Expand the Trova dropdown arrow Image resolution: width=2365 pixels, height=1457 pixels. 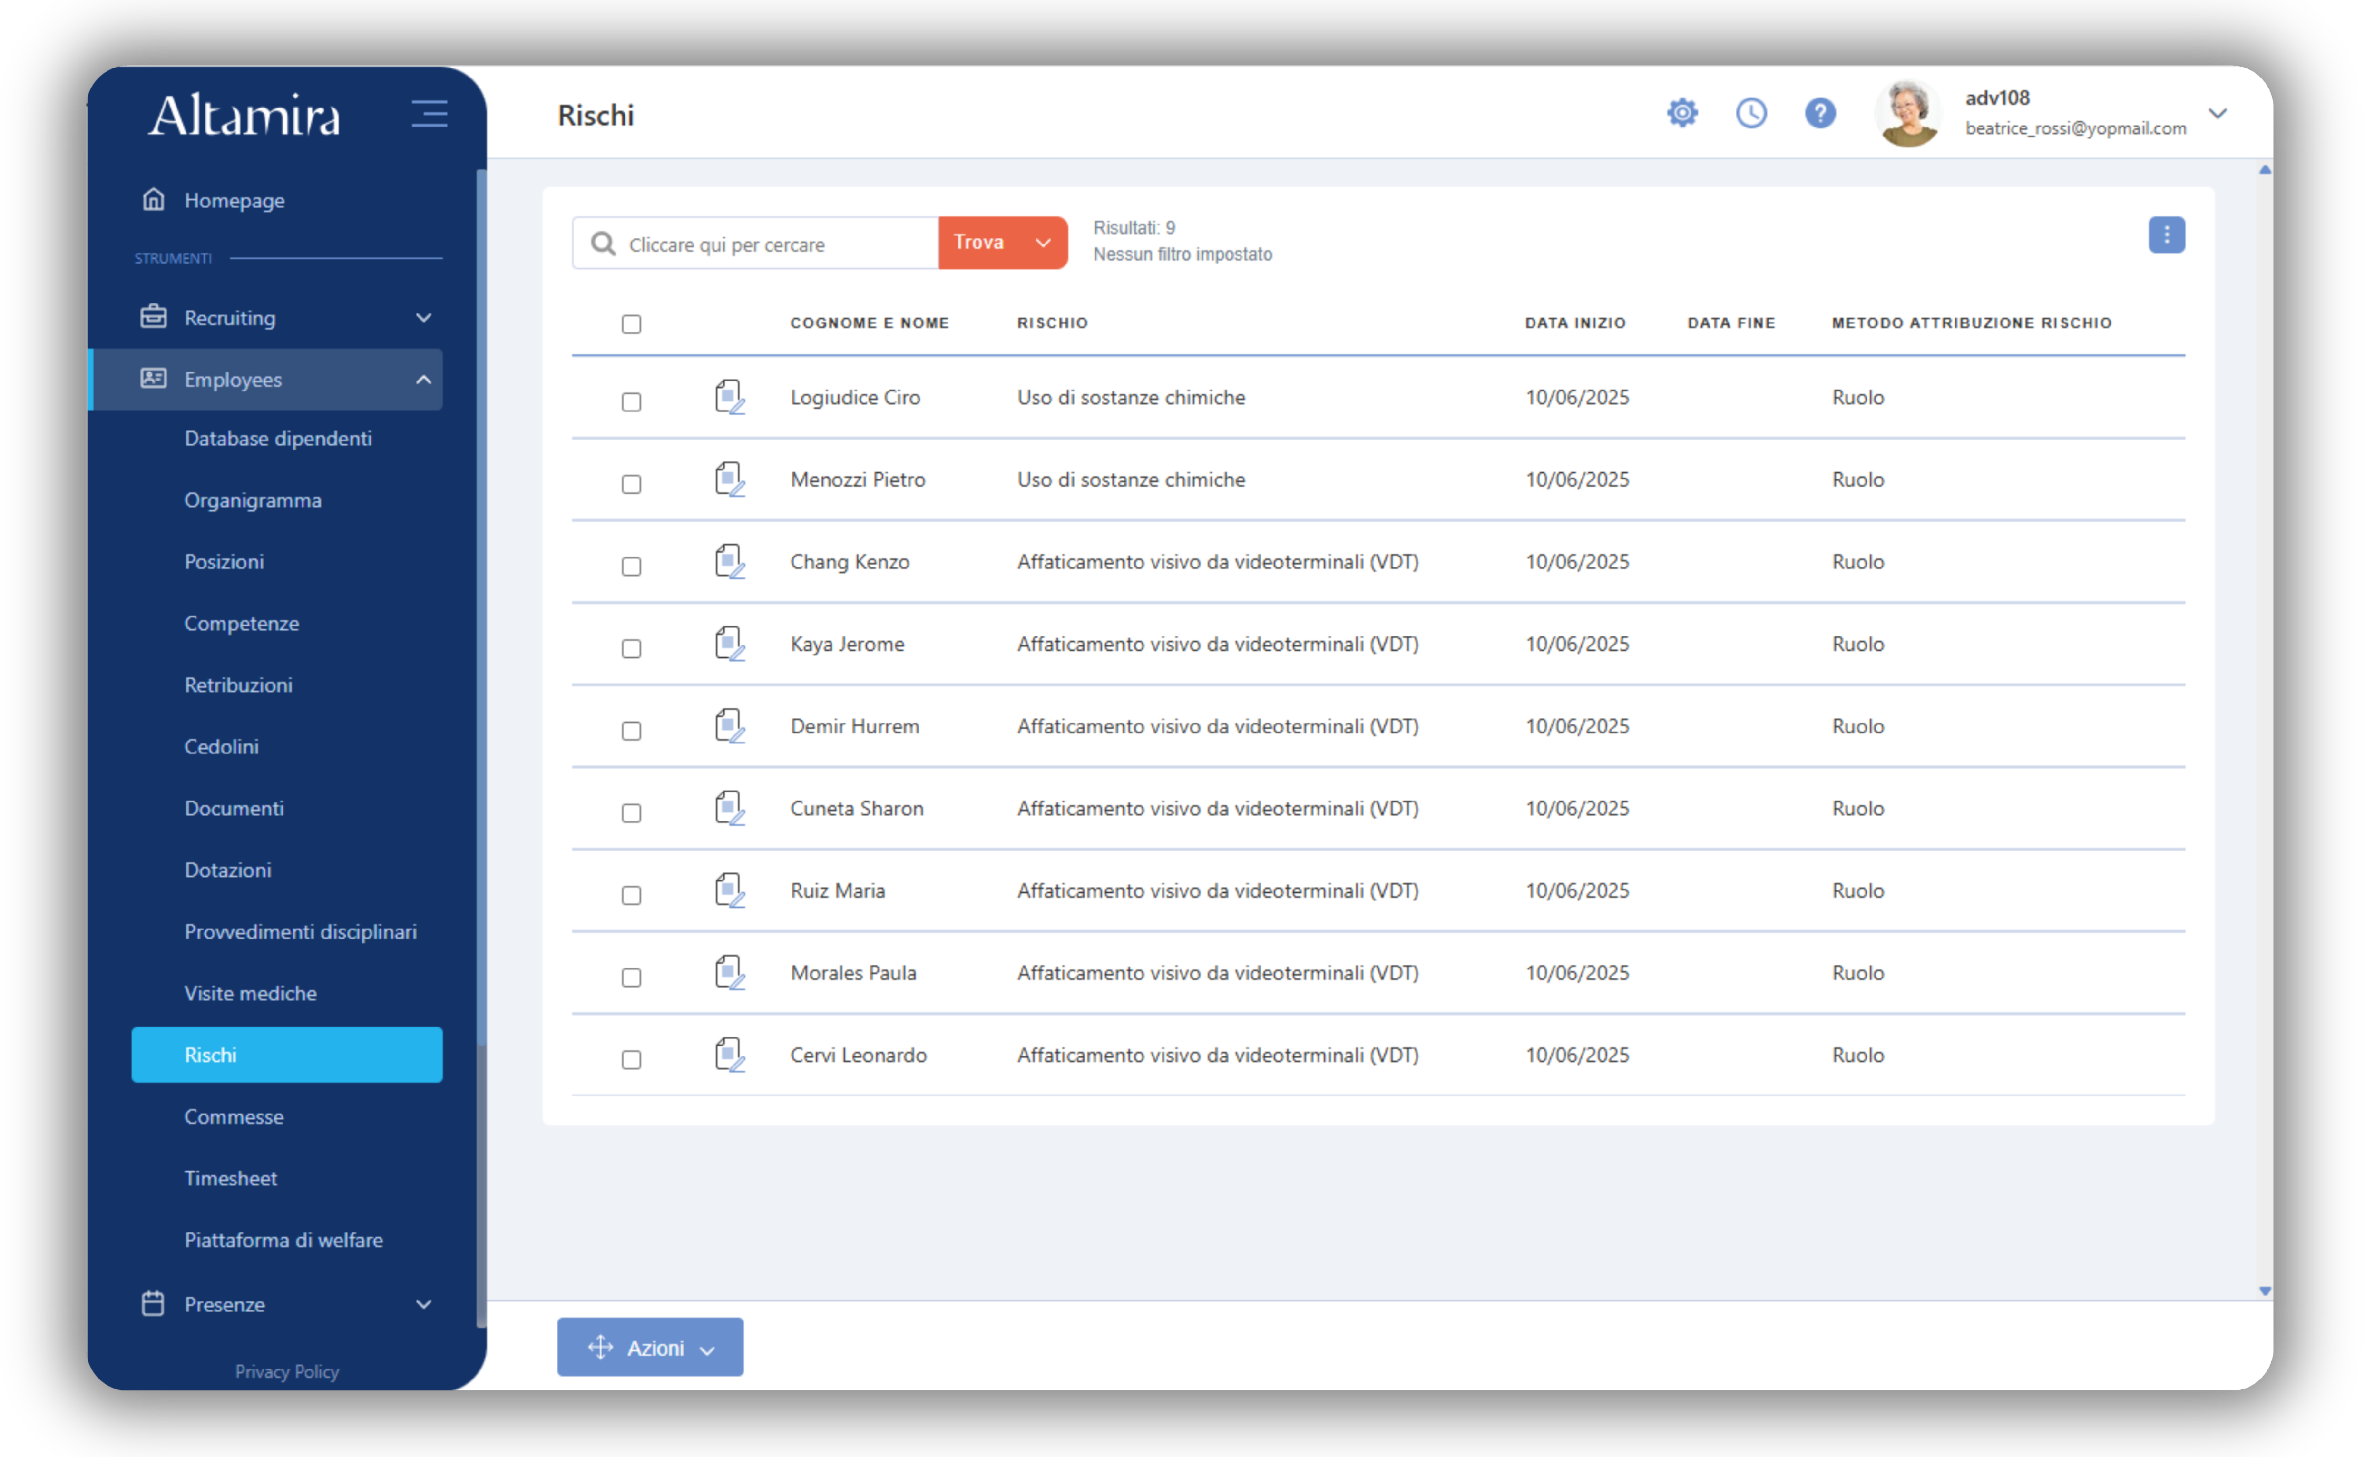click(1043, 243)
